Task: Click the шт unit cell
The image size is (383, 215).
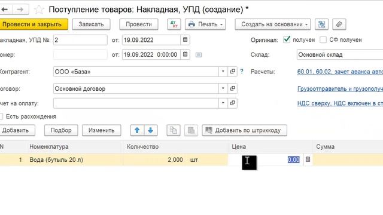Action: click(x=194, y=160)
